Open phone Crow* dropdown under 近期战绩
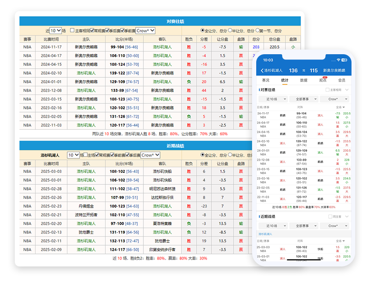 tap(334, 226)
